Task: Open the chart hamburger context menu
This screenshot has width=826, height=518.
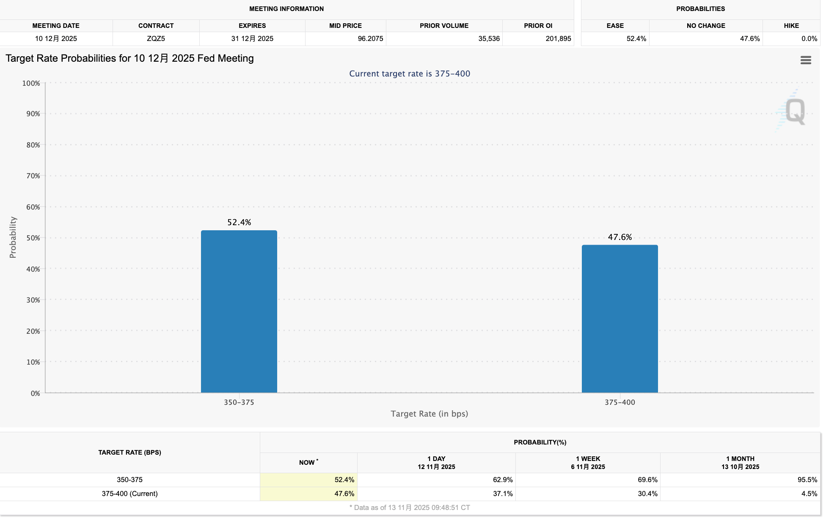Action: tap(805, 60)
